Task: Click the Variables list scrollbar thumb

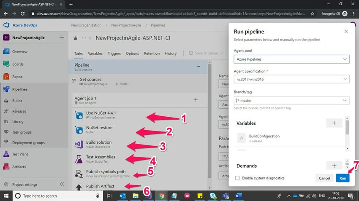Action: click(347, 127)
